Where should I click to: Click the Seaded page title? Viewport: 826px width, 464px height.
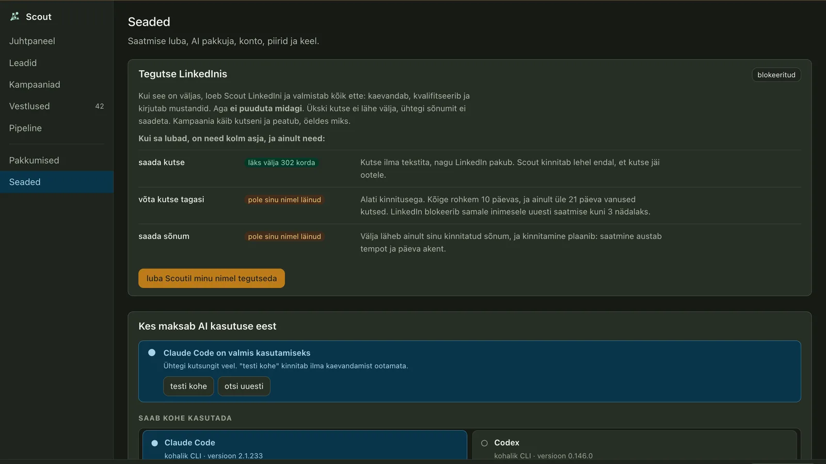149,22
